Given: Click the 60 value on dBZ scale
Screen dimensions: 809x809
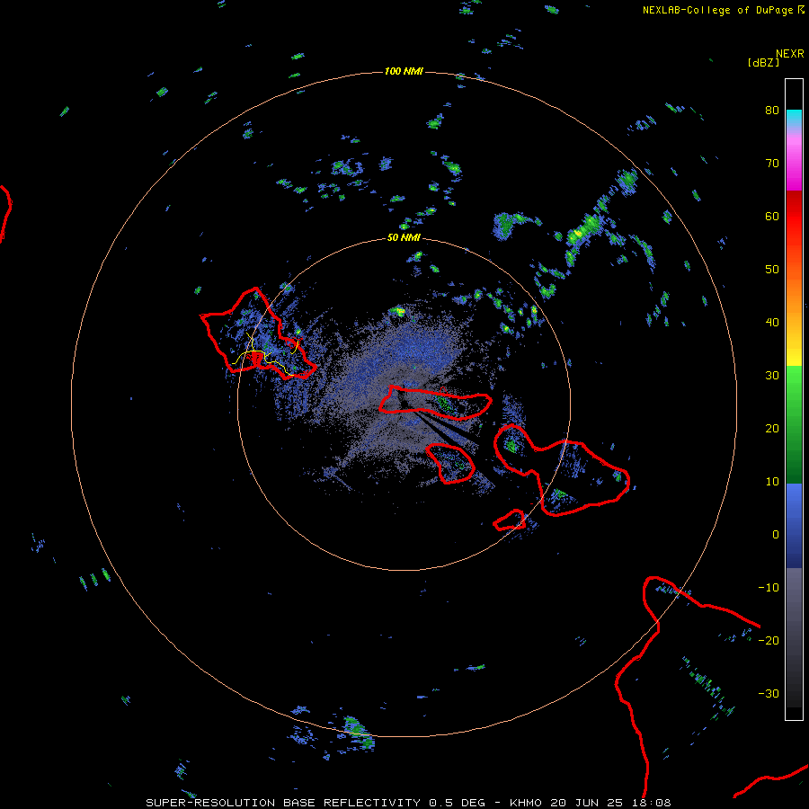Looking at the screenshot, I should (x=772, y=217).
